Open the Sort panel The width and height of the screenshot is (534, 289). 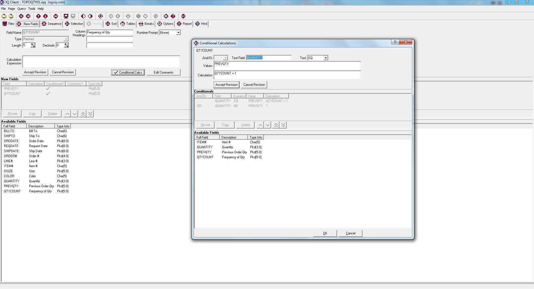point(111,24)
